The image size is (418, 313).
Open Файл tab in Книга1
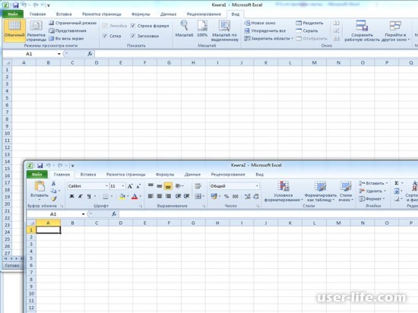12,14
